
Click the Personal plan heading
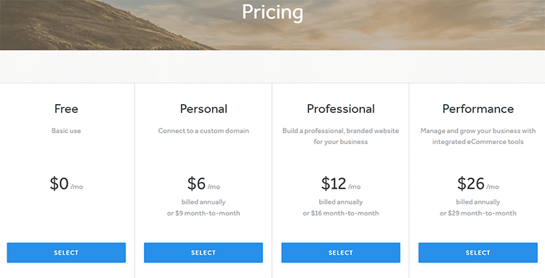click(203, 109)
